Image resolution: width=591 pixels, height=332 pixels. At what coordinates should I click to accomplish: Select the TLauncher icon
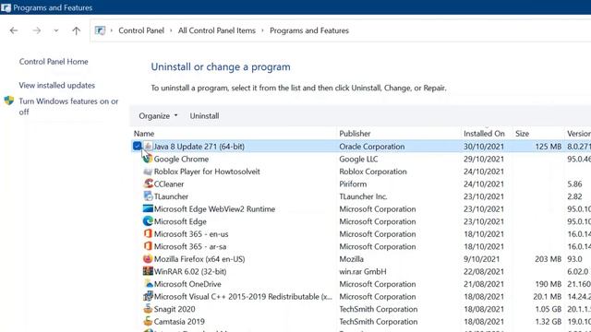point(148,196)
